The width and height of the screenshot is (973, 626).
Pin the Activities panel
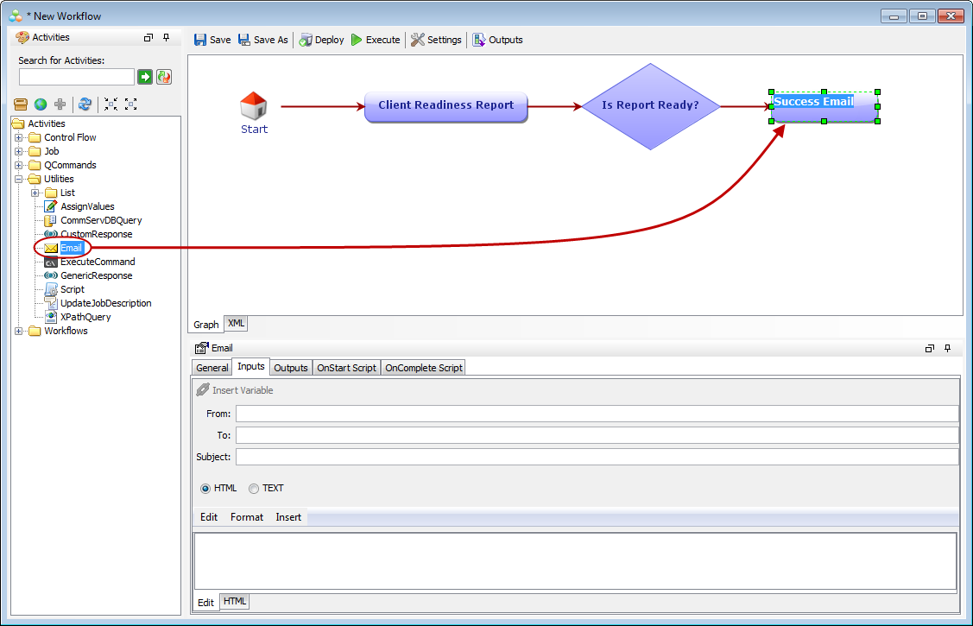(x=167, y=38)
